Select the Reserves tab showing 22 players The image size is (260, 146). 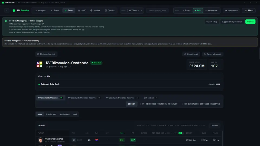tap(122, 98)
